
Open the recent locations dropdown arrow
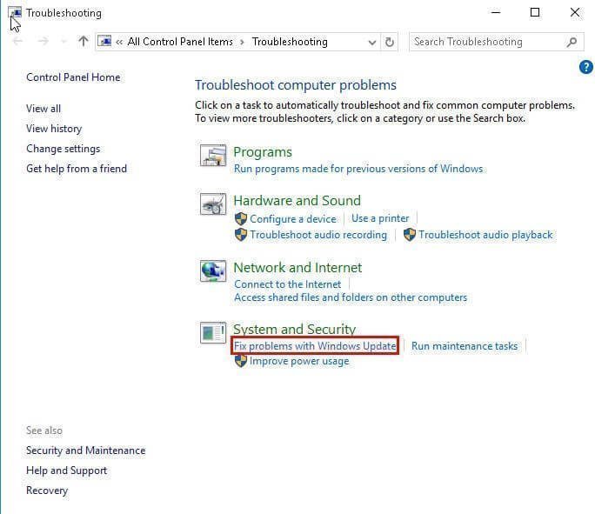point(64,42)
